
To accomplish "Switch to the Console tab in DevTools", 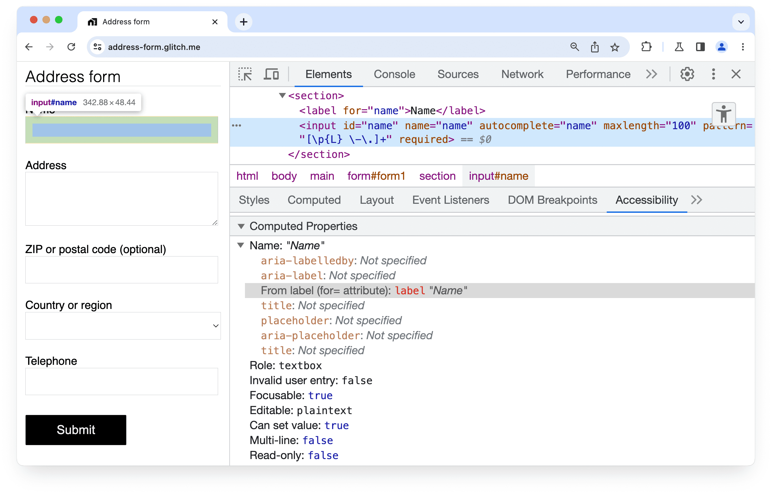I will click(x=394, y=74).
